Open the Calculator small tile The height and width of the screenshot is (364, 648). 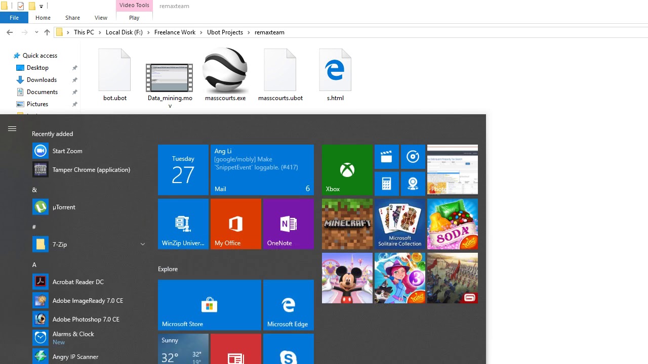click(386, 184)
